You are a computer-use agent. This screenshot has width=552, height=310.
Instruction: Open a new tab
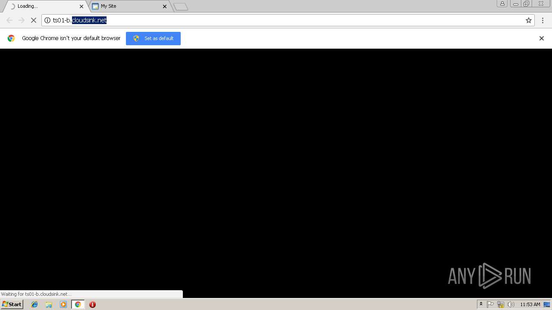pyautogui.click(x=181, y=6)
